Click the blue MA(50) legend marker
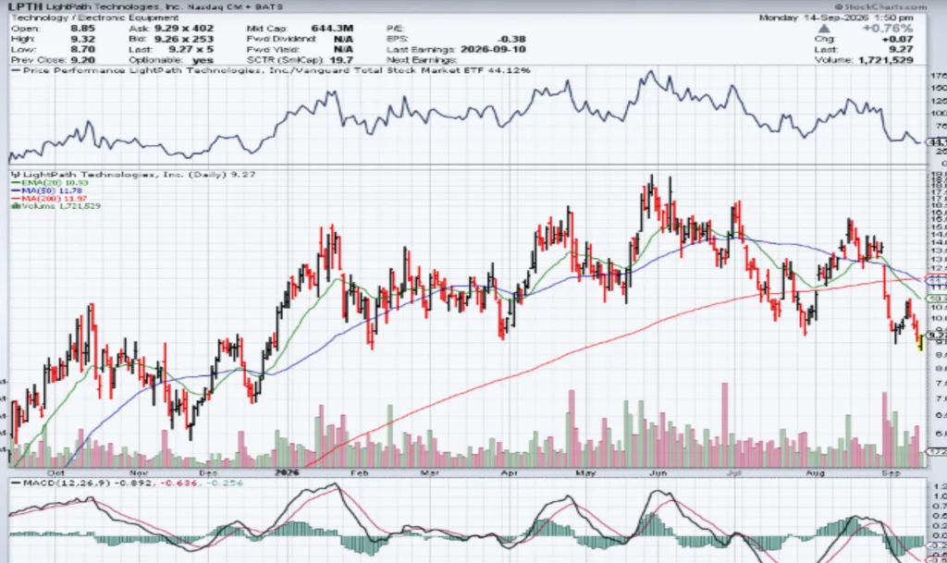947x563 pixels. pos(17,190)
